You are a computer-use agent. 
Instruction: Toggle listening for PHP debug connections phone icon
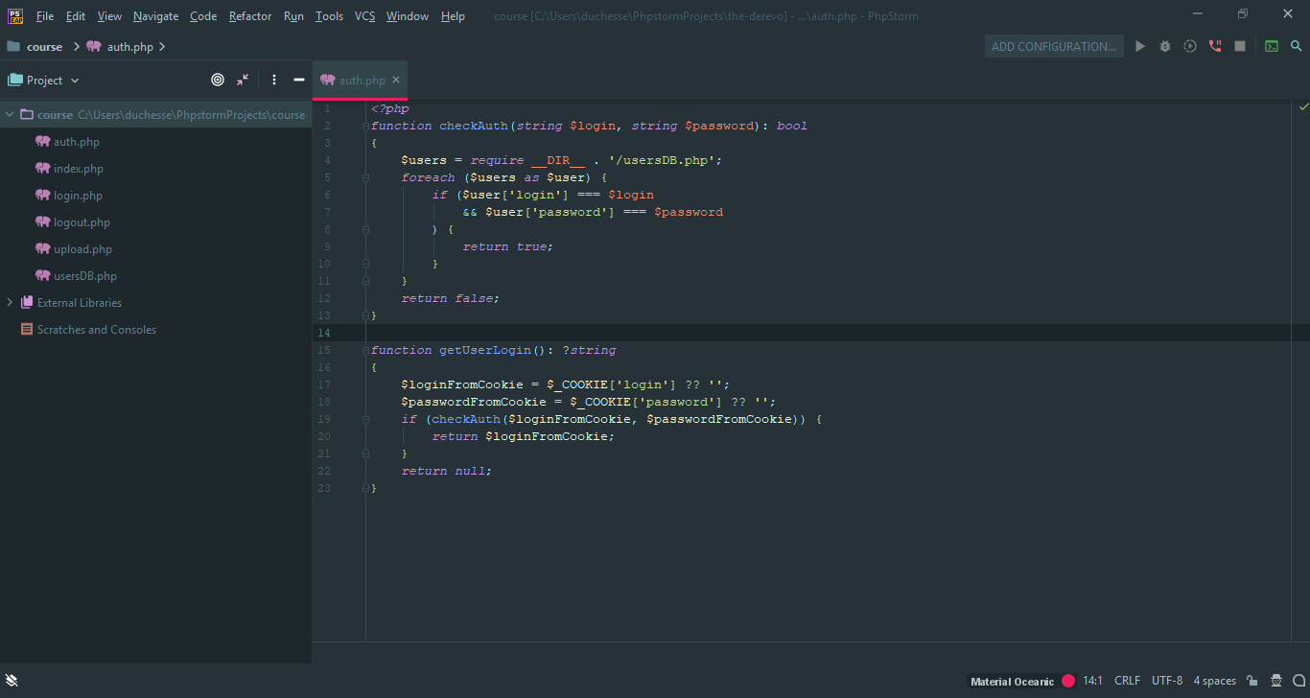(1215, 46)
